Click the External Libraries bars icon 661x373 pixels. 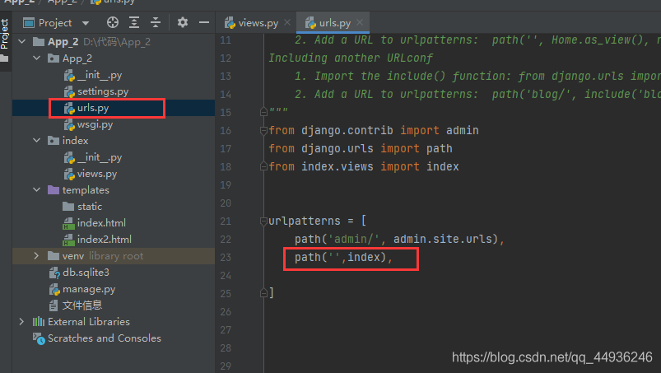click(x=39, y=322)
